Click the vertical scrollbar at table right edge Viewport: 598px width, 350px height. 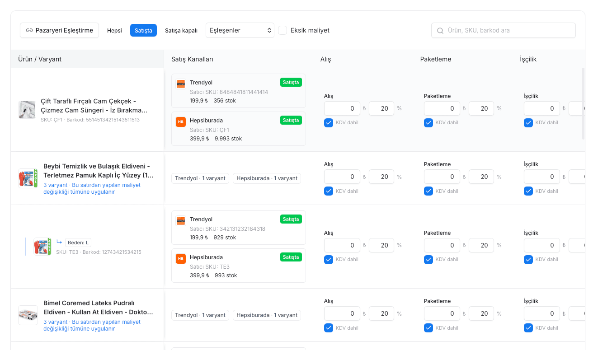click(x=583, y=103)
